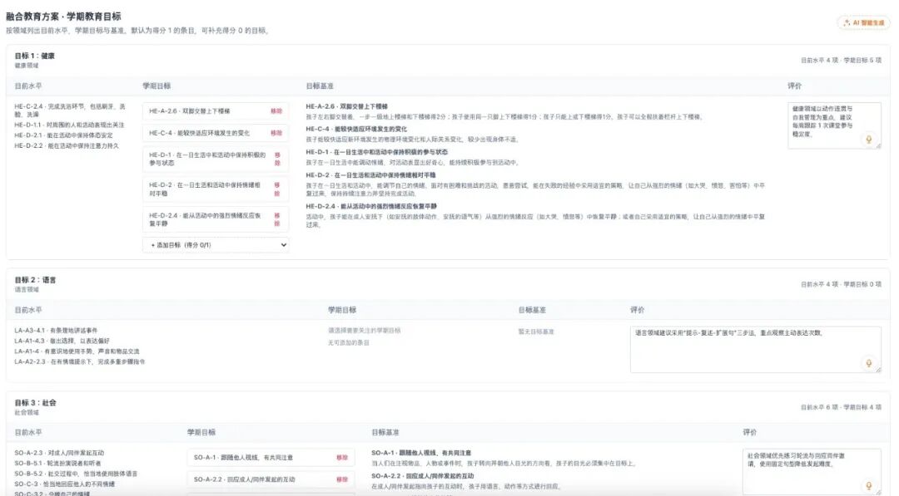Select goal card SO-A-2.2 回应成人/同伴发起的互动

coord(271,479)
